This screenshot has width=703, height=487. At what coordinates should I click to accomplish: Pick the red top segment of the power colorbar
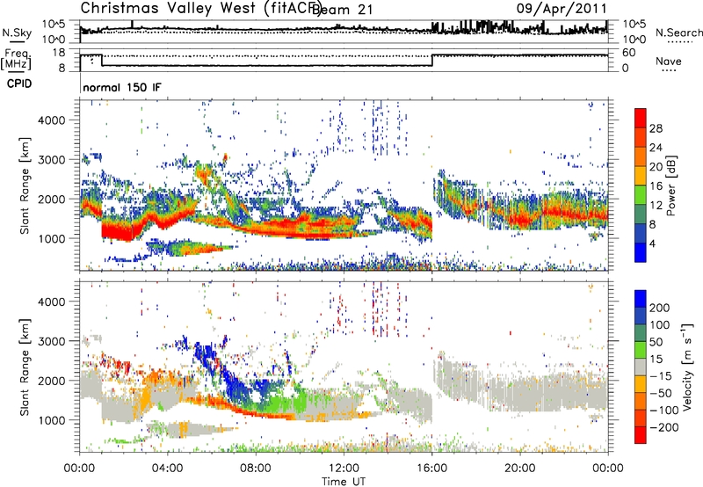(x=641, y=118)
